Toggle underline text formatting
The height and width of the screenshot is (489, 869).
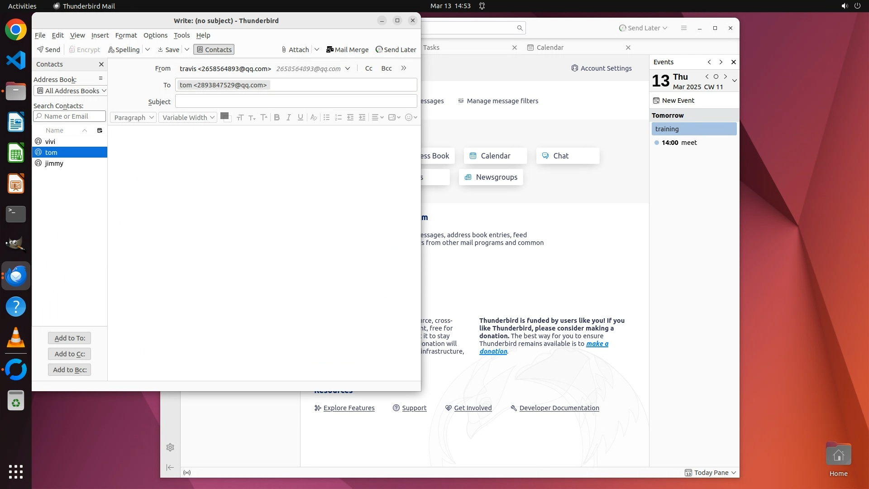[x=300, y=117]
